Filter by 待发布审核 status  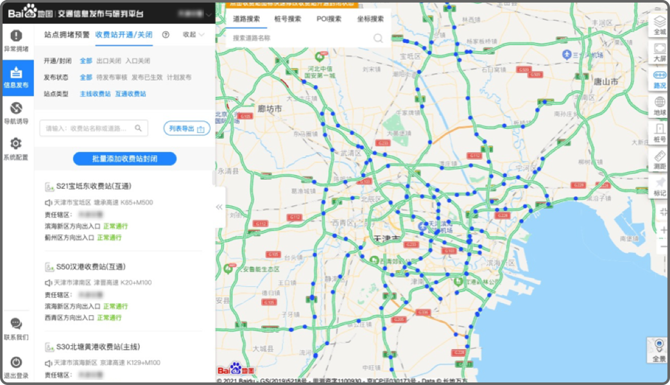click(x=112, y=78)
